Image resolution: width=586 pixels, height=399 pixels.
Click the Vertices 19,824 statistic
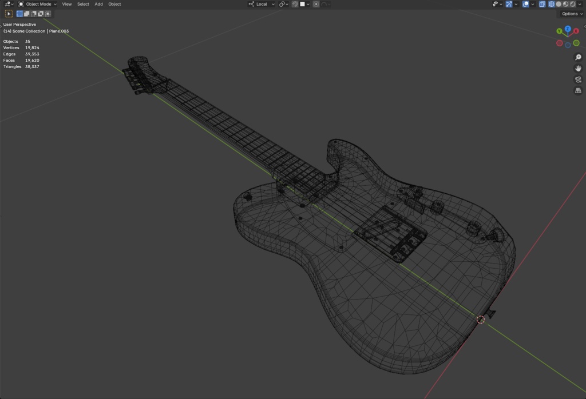21,48
